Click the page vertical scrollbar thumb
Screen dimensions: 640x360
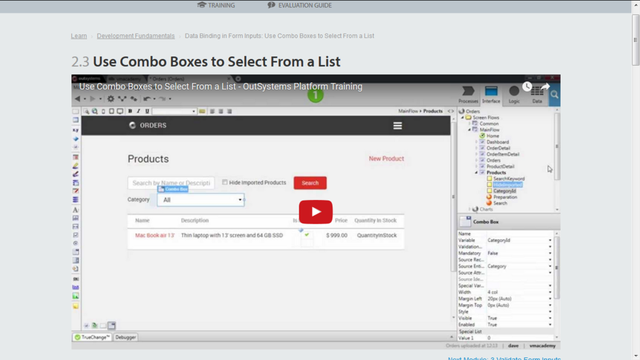coord(636,39)
